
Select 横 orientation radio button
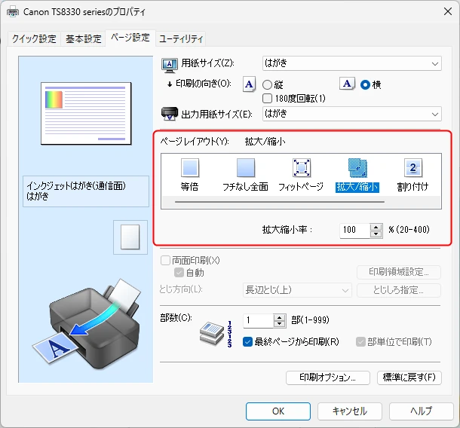tap(365, 84)
